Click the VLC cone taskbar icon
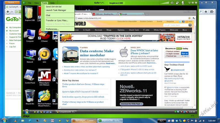Image resolution: width=220 pixels, height=123 pixels. click(15, 121)
